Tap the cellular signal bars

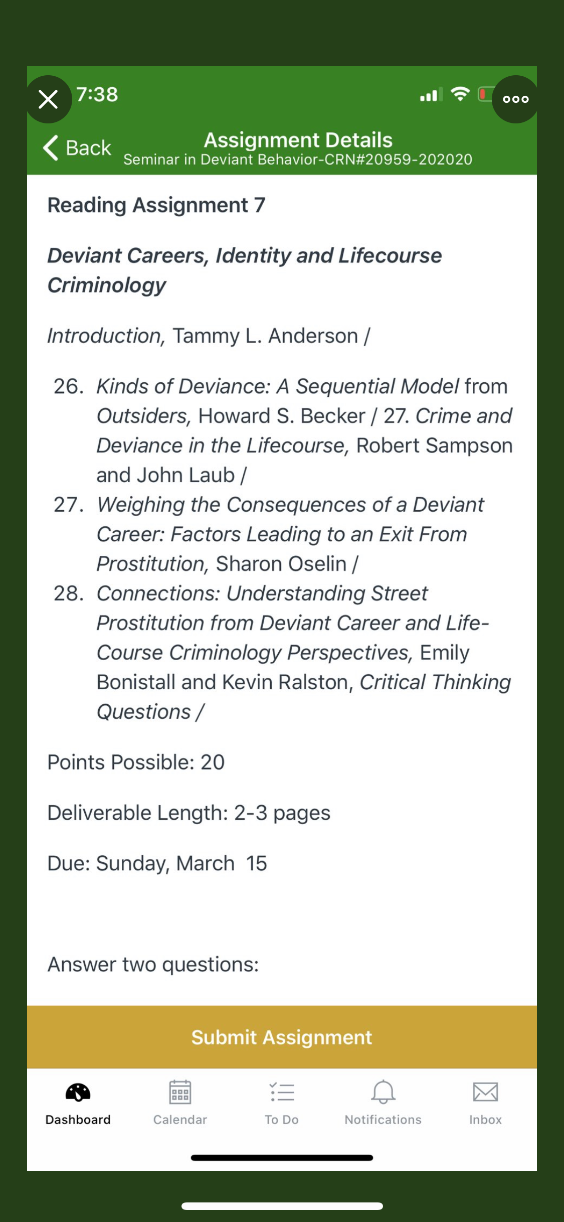click(x=431, y=95)
